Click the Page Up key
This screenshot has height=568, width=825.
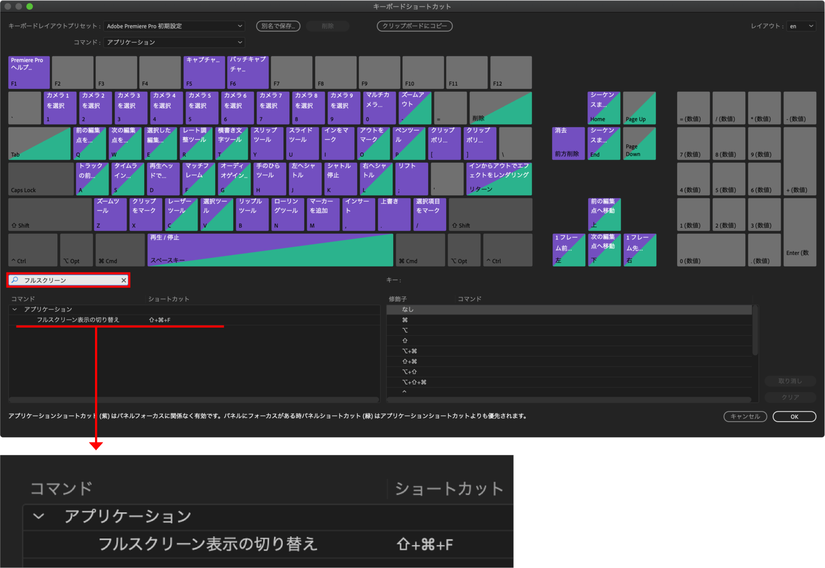pyautogui.click(x=639, y=108)
